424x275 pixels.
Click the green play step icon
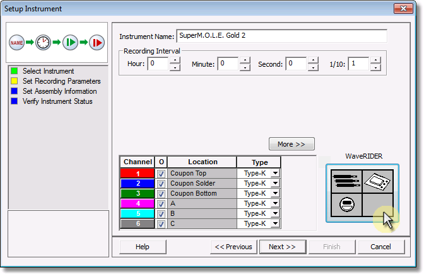[70, 42]
